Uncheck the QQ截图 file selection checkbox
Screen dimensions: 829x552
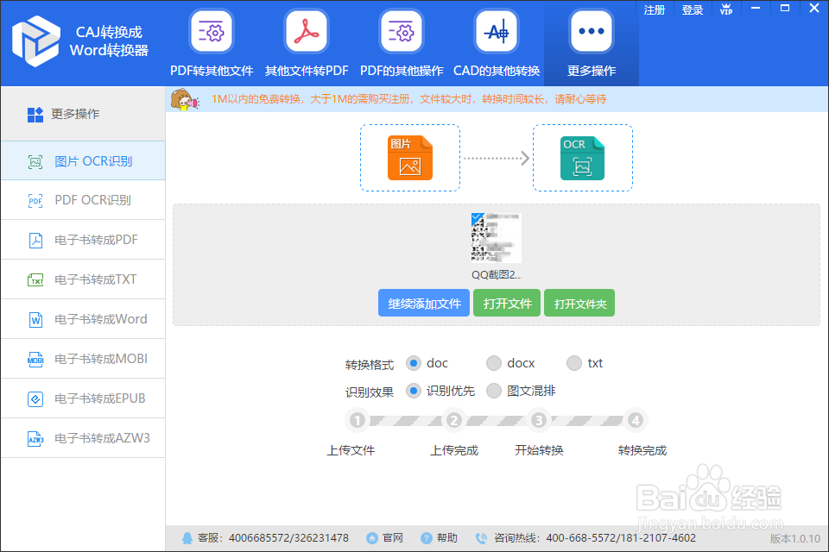tap(476, 217)
